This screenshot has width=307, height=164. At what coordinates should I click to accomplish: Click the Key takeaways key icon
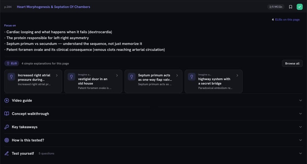pos(7,127)
